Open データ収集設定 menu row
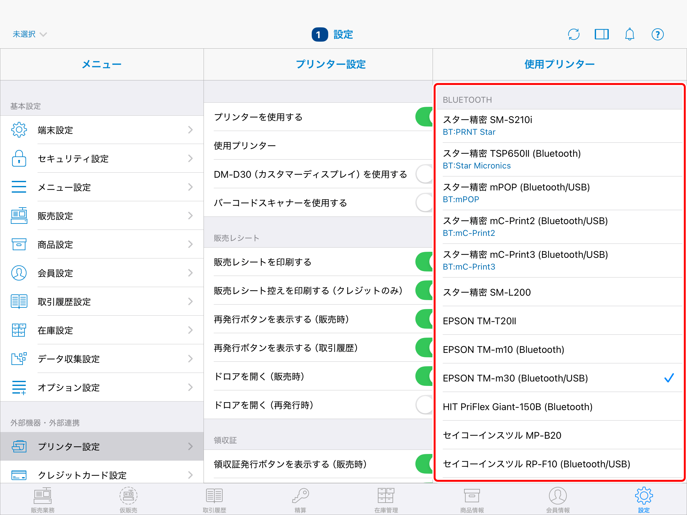The width and height of the screenshot is (687, 515). point(102,359)
